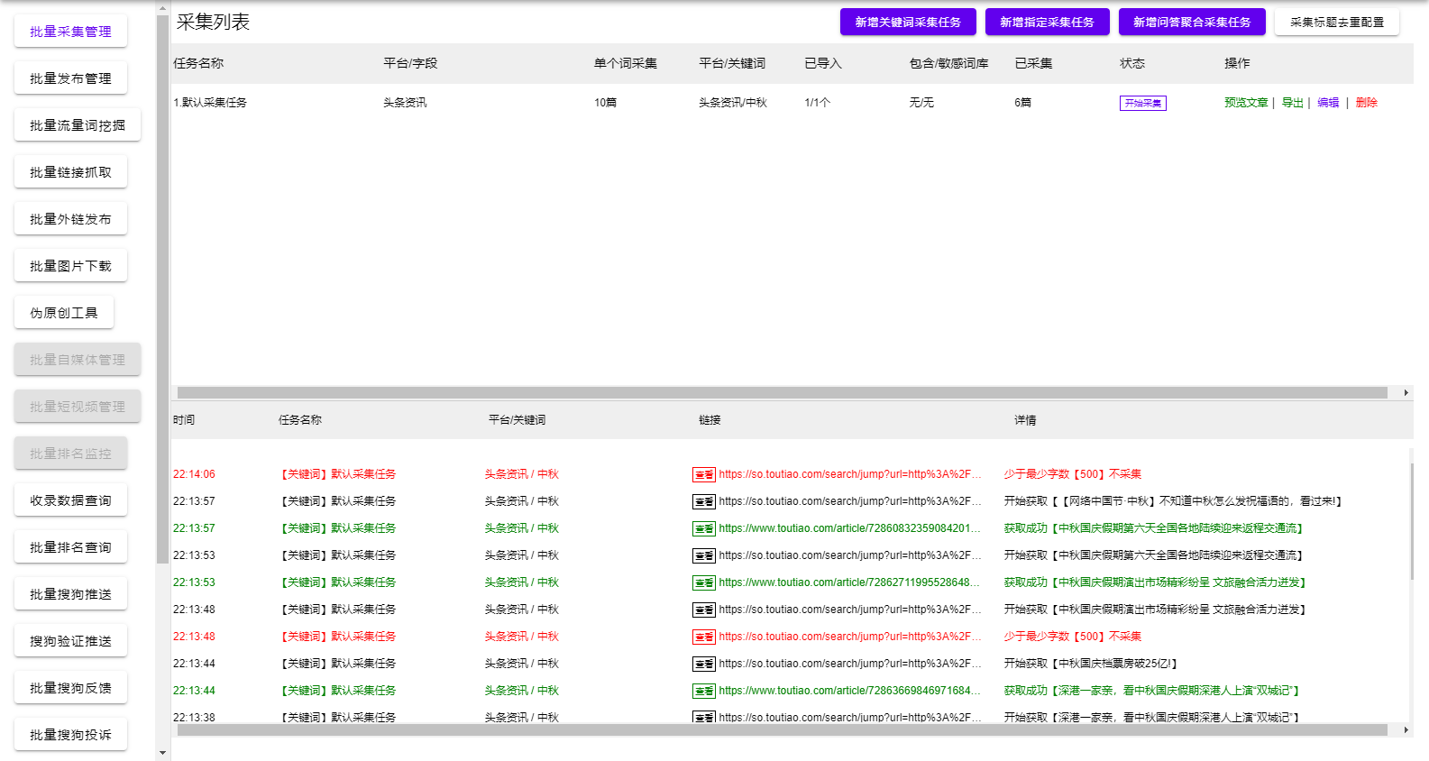
Task: Click green 查看 icon in second 22:13:53 row
Action: (x=704, y=582)
